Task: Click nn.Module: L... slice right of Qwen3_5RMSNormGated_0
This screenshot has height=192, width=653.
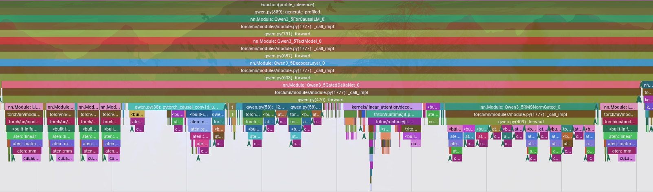Action: (619, 107)
